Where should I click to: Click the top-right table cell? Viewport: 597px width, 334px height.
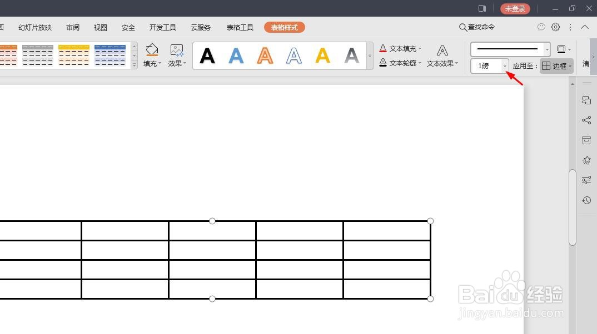click(387, 231)
